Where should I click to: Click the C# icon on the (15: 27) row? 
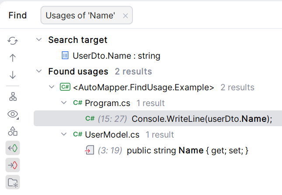pos(90,118)
